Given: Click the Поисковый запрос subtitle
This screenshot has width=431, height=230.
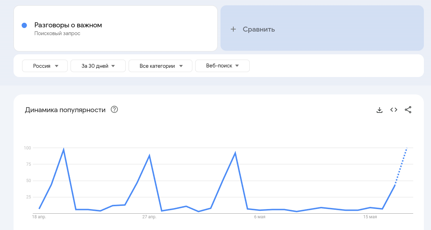Looking at the screenshot, I should point(57,33).
